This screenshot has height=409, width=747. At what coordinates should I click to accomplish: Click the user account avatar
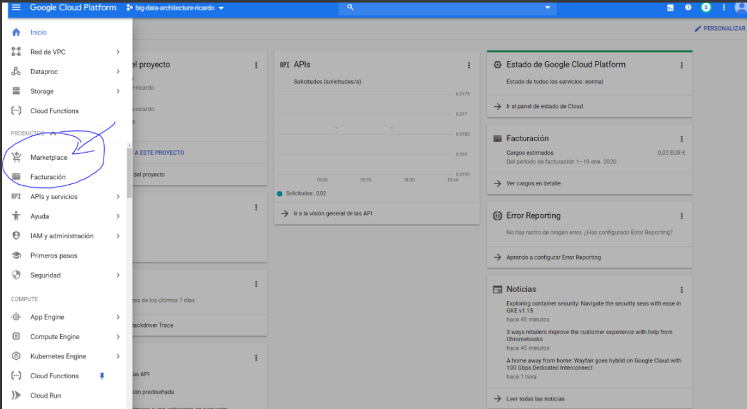pyautogui.click(x=741, y=8)
